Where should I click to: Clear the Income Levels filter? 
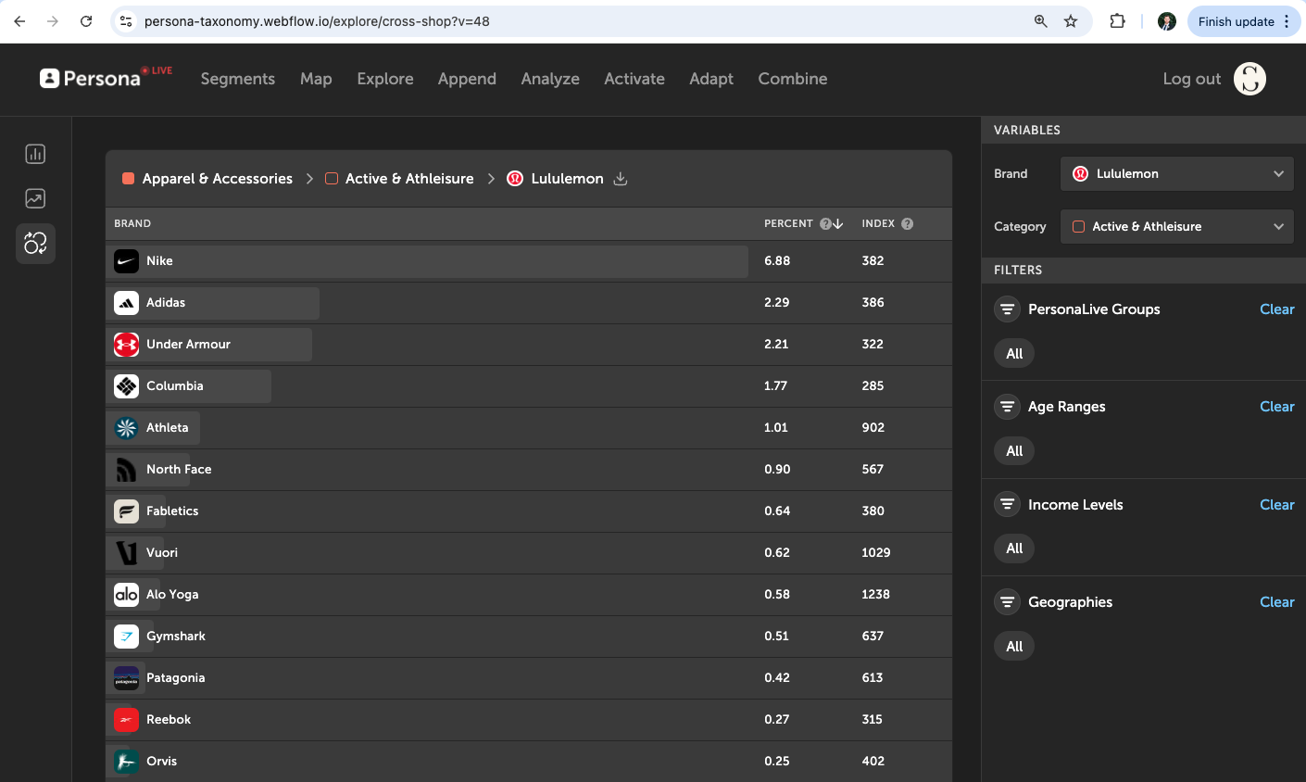tap(1277, 505)
